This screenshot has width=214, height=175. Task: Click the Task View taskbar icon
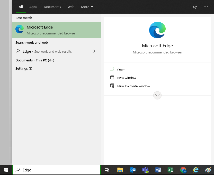click(x=107, y=170)
